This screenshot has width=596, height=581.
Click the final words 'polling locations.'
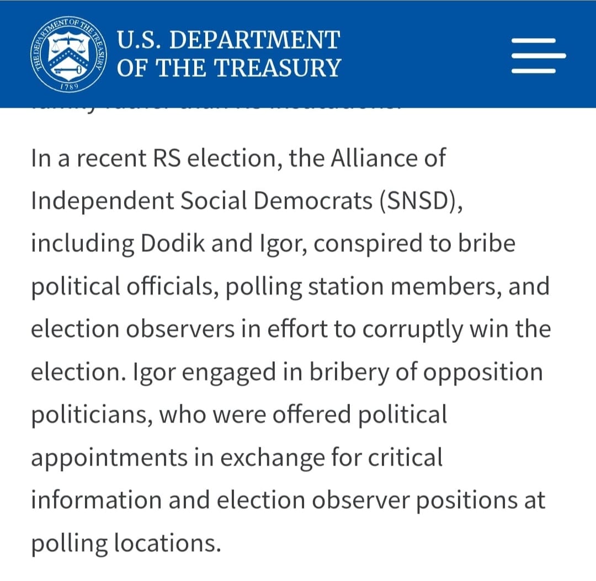coord(126,543)
